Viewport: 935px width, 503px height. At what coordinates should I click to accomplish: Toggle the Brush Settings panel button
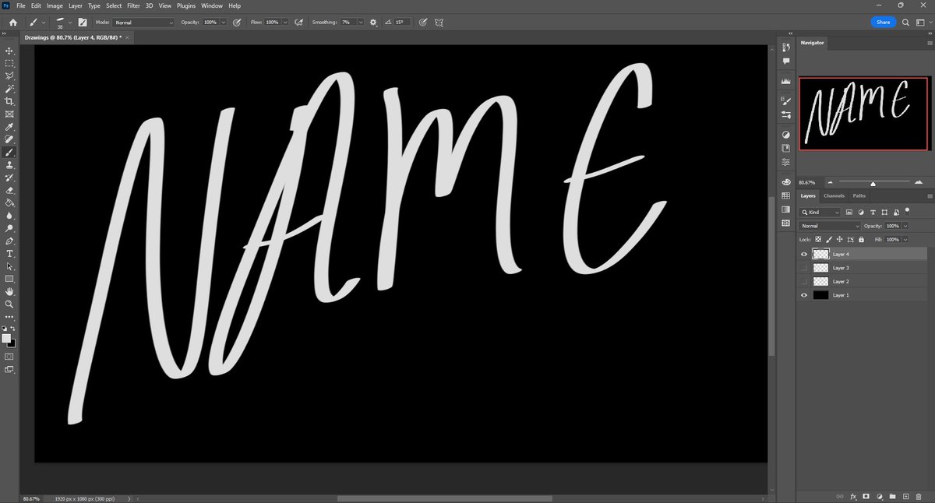[82, 23]
